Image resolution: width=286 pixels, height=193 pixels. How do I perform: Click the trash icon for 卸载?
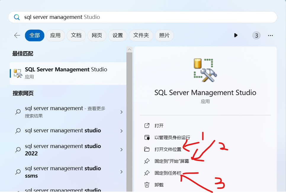click(x=147, y=185)
